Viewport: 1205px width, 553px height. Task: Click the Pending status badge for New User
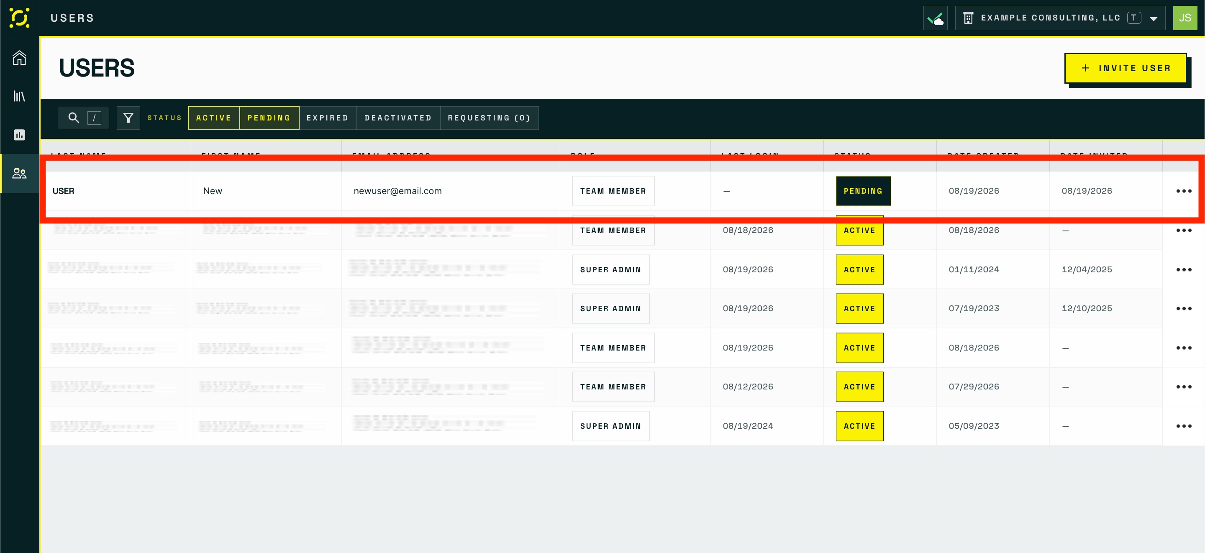(x=863, y=191)
